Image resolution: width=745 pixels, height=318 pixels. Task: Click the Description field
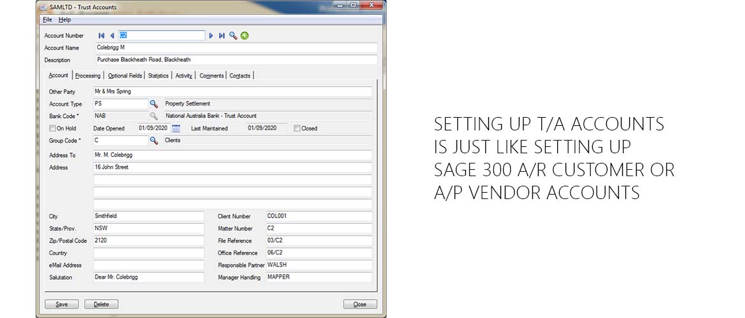(236, 60)
